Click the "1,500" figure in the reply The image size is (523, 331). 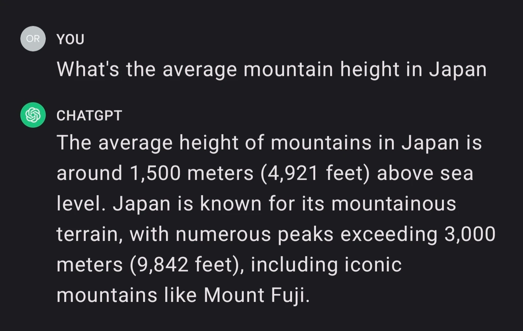pyautogui.click(x=155, y=173)
